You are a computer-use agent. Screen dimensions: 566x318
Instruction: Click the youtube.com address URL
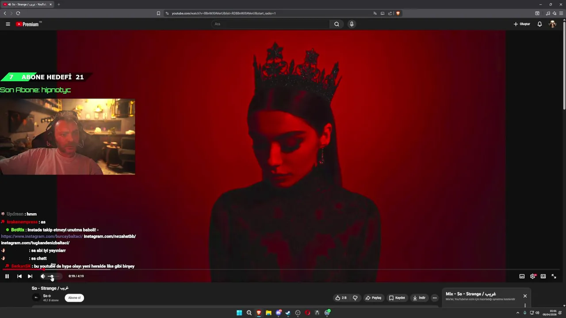tap(223, 13)
